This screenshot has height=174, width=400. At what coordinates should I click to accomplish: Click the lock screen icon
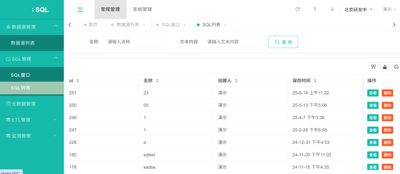[332, 9]
